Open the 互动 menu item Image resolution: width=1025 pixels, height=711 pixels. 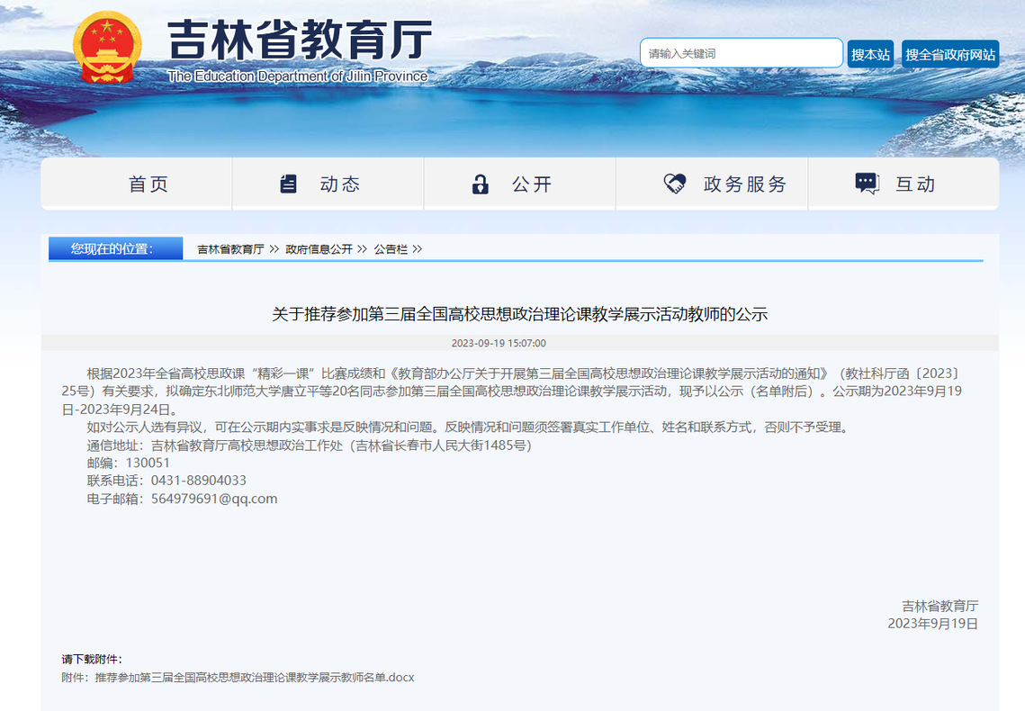[915, 184]
